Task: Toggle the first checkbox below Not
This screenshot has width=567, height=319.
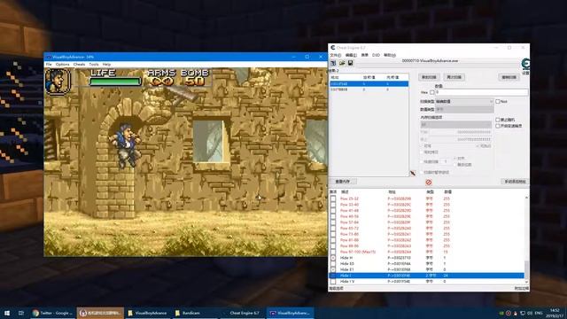Action: coord(498,120)
